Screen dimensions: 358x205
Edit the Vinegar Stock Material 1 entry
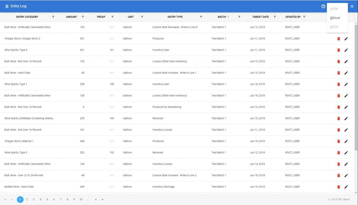point(346,141)
